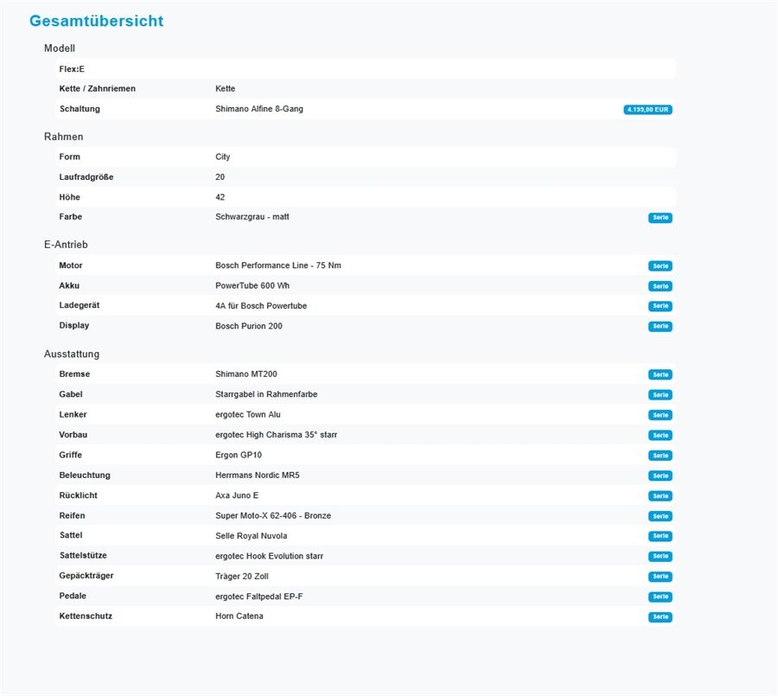Image resolution: width=778 pixels, height=696 pixels.
Task: Click the Serie badge in Display row
Action: 660,327
